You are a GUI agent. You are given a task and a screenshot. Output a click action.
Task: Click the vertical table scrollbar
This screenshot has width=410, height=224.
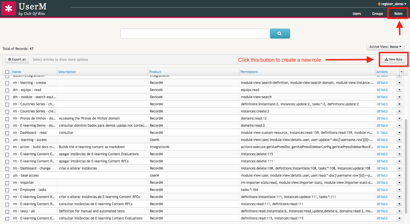coord(406,166)
